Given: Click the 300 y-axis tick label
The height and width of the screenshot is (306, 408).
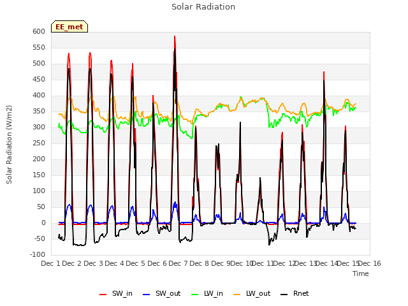Looking at the screenshot, I should [x=39, y=127].
